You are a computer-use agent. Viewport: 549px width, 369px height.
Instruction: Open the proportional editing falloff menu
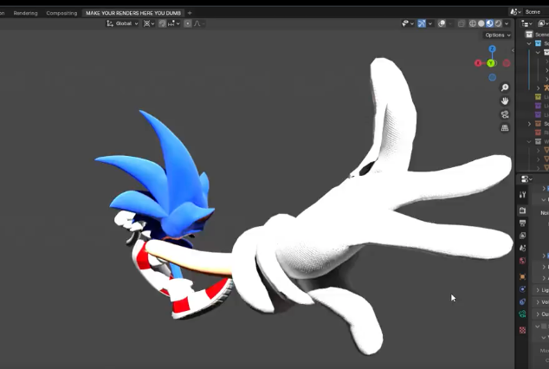[199, 23]
